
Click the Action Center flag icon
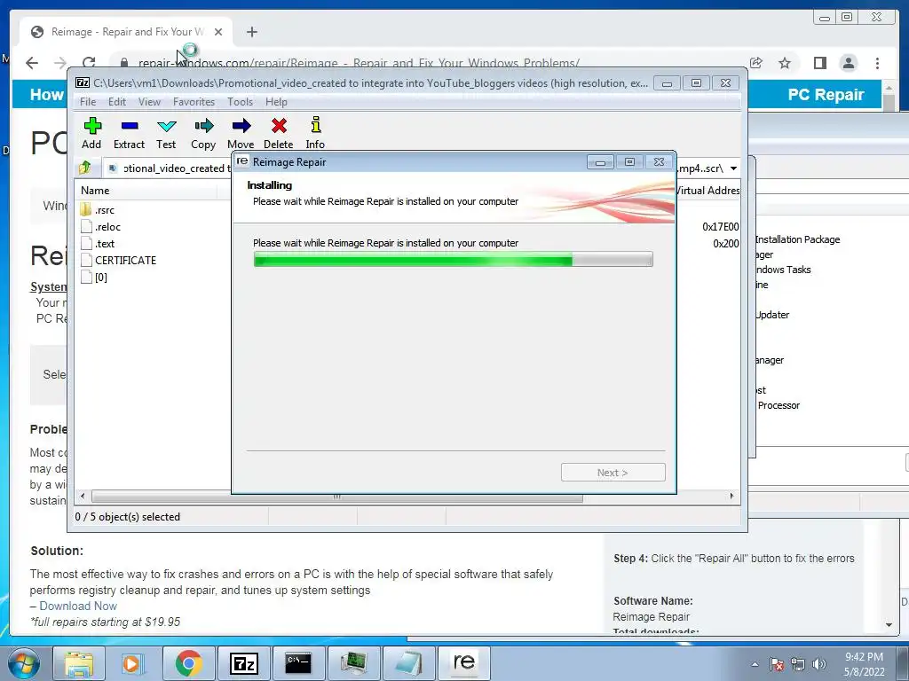pos(777,664)
